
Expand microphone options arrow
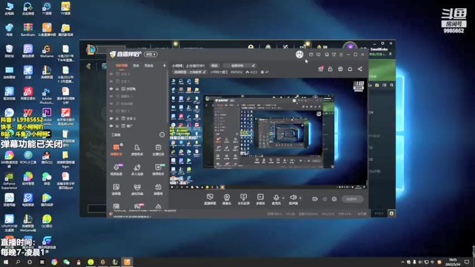[283, 198]
